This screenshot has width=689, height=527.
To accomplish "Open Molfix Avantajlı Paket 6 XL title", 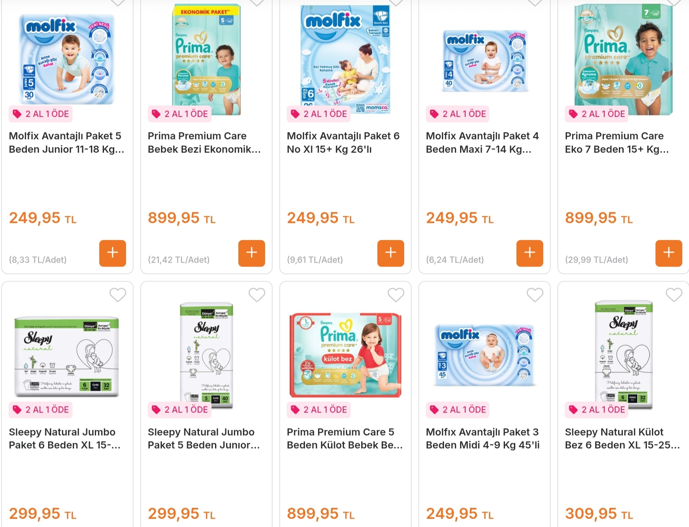I will coord(343,143).
